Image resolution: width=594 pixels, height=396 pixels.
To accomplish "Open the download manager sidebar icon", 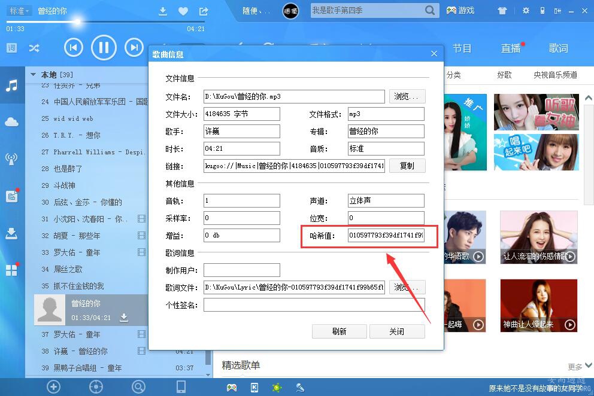I will click(x=11, y=233).
